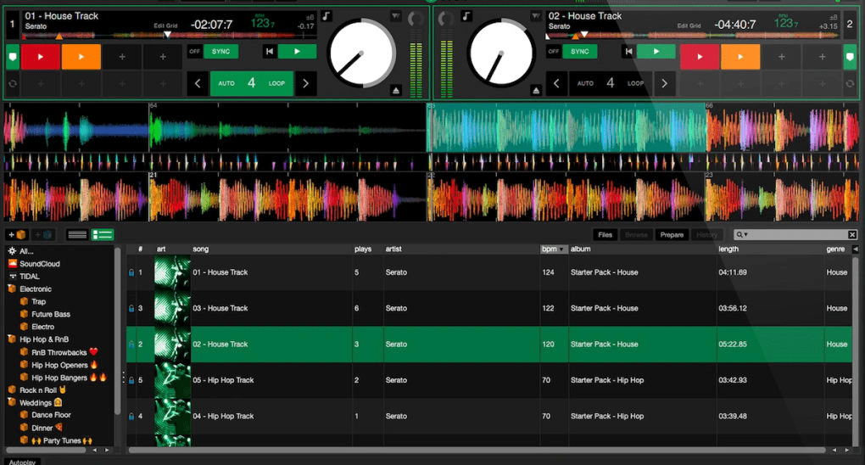Screen dimensions: 865x465
Task: Halve the auto loop size on deck 2
Action: 556,83
